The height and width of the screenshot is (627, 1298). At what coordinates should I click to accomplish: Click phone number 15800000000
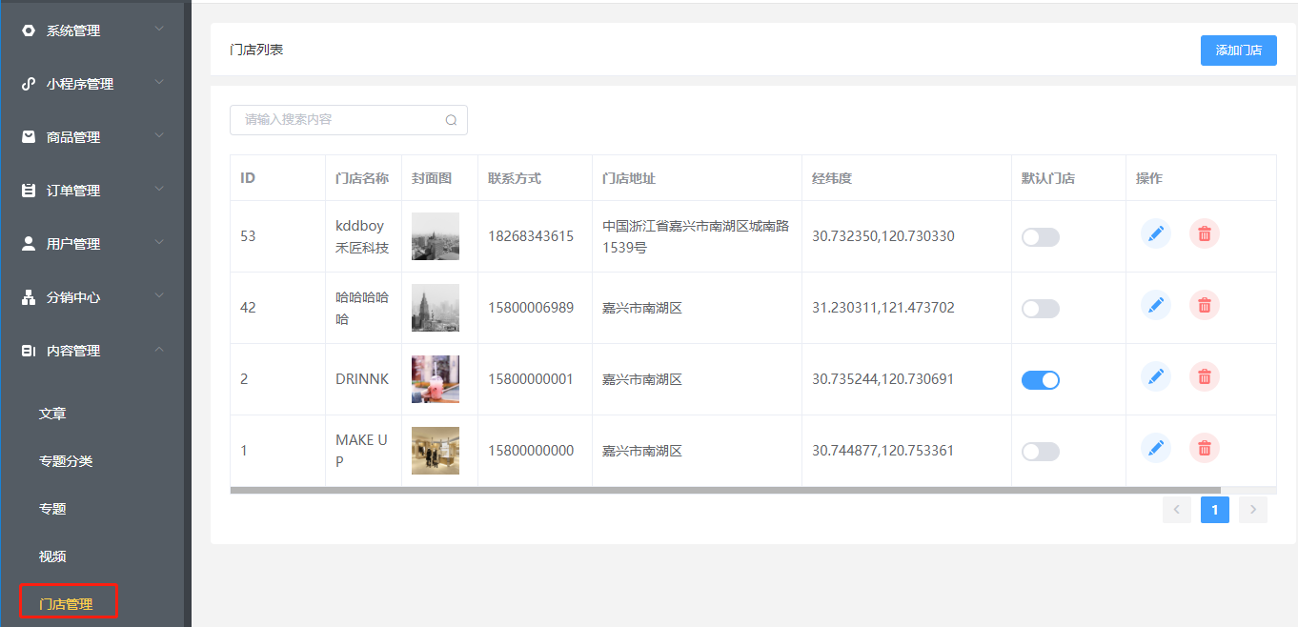(531, 451)
